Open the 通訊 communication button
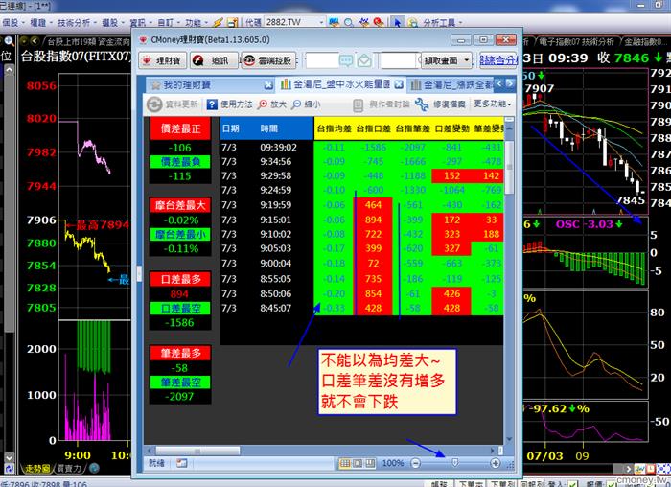 click(x=214, y=60)
